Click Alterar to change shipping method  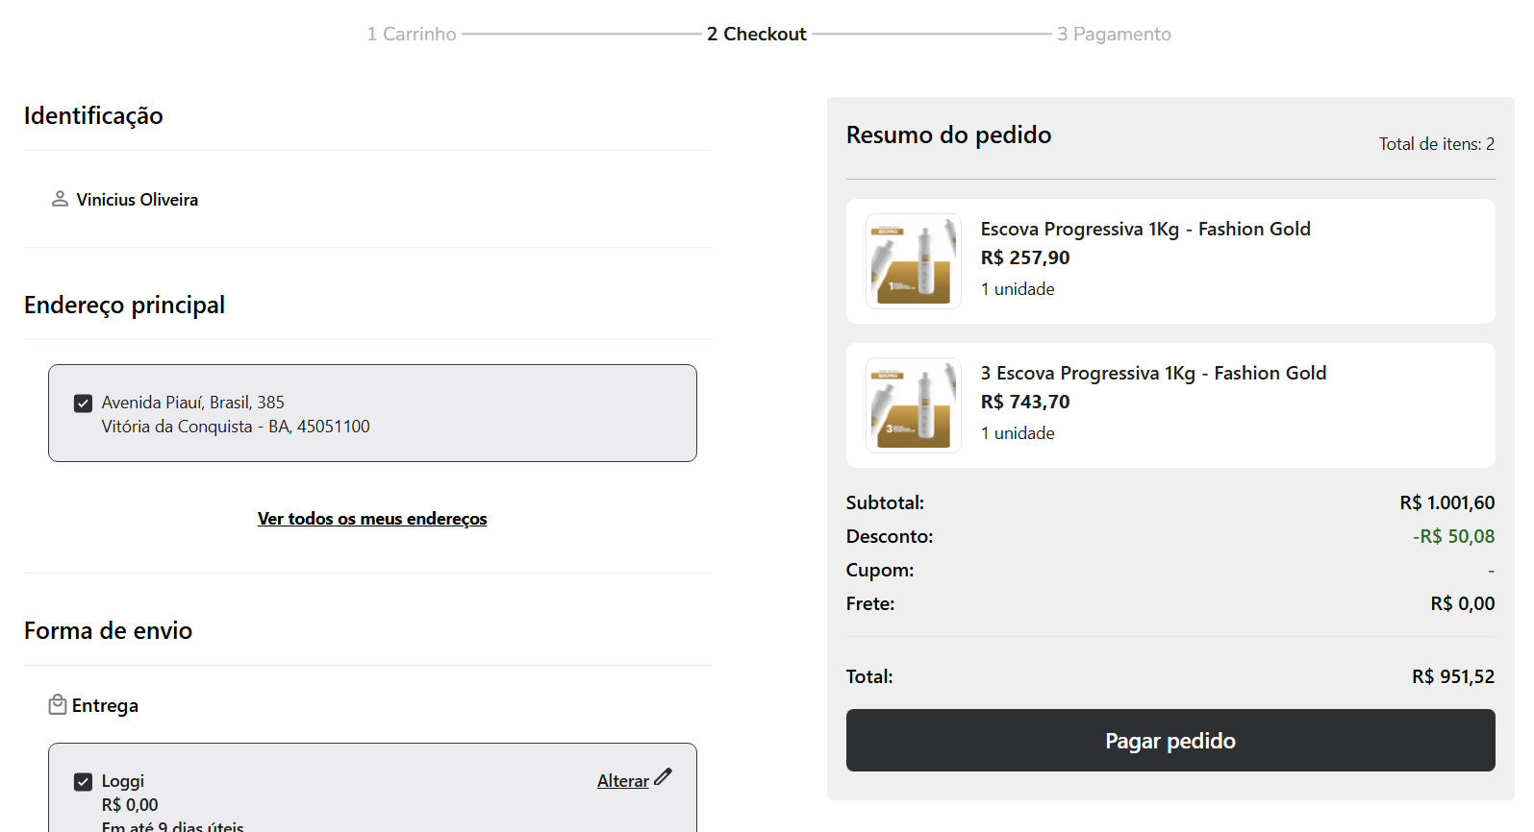(x=623, y=781)
